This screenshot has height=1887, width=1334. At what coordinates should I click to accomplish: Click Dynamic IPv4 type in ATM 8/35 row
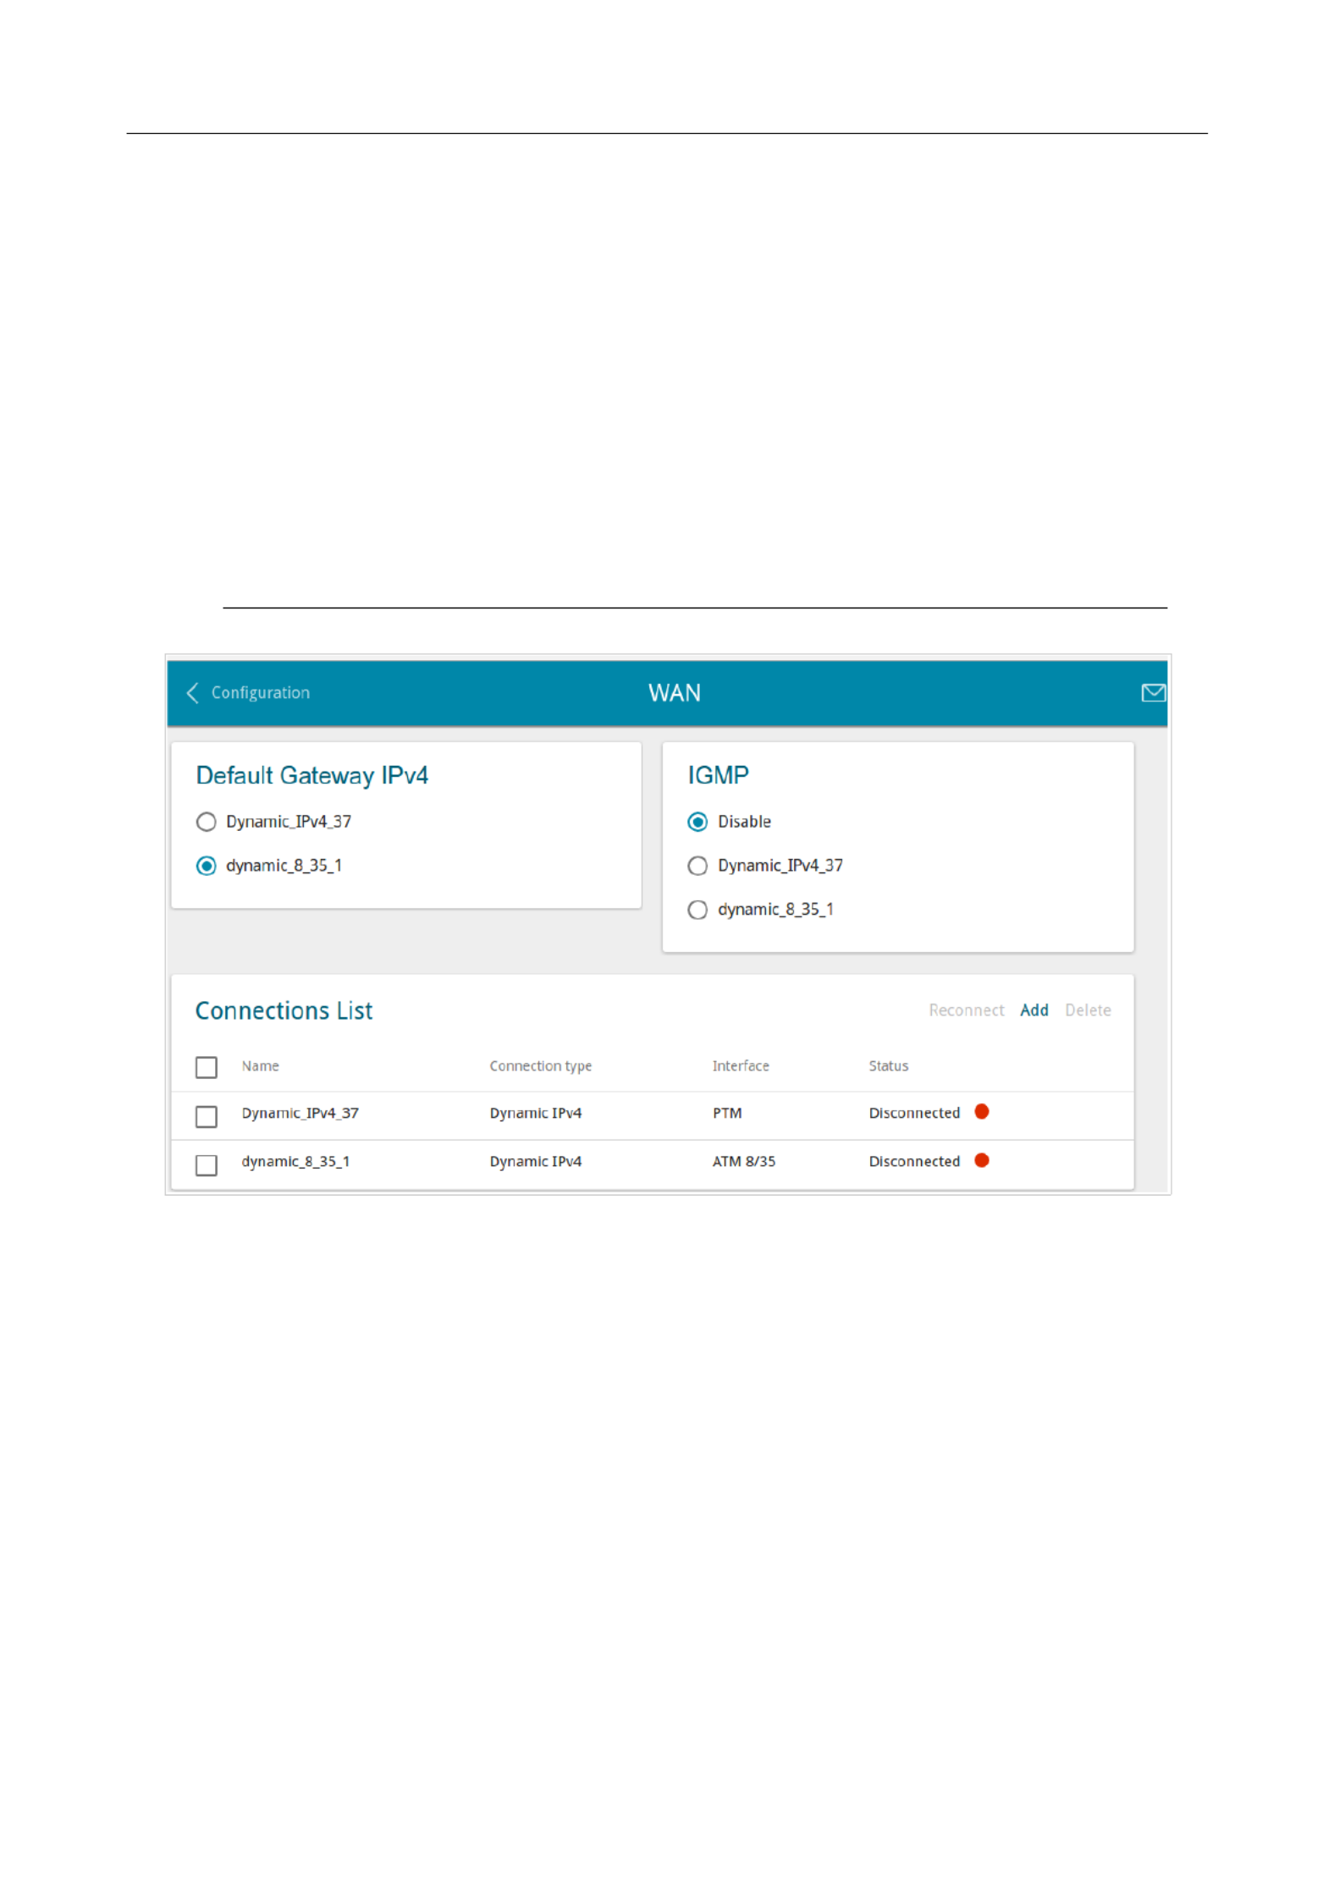pyautogui.click(x=535, y=1162)
